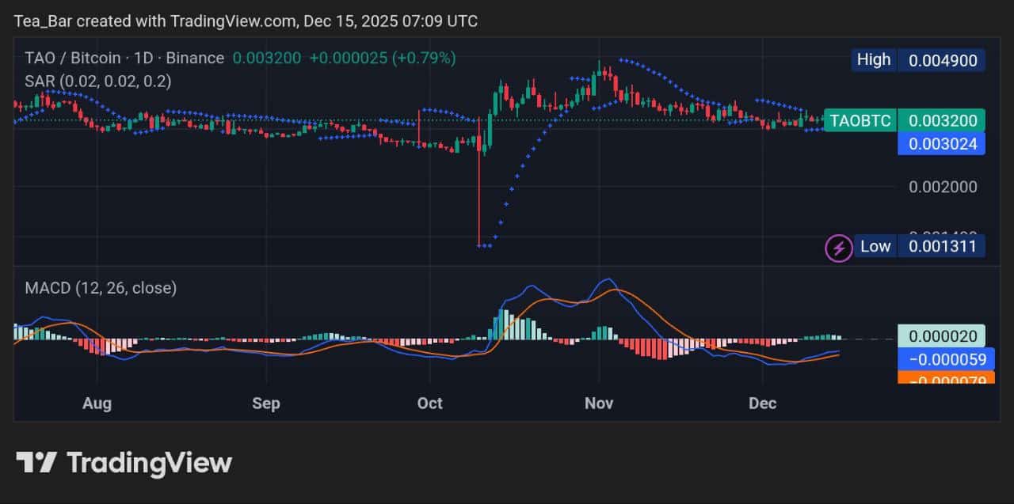Select the Nov label on the time axis

click(599, 404)
